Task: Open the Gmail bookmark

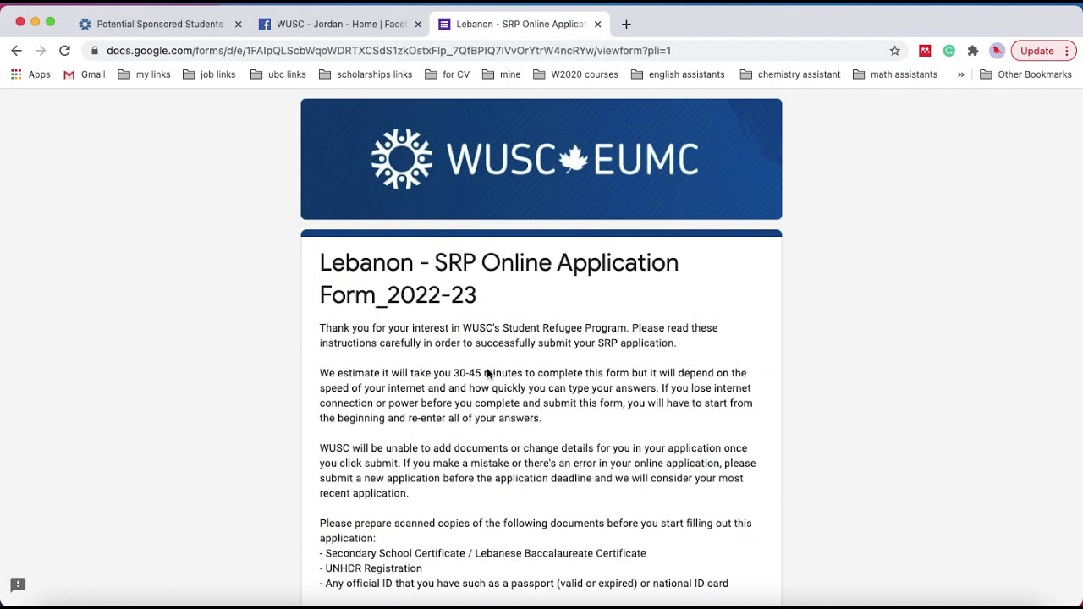Action: point(84,74)
